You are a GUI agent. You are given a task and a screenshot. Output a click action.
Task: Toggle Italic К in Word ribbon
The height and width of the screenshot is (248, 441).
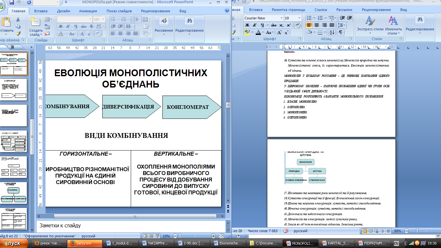[x=255, y=25]
